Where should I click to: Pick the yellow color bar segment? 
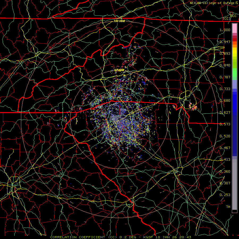tap(234, 52)
